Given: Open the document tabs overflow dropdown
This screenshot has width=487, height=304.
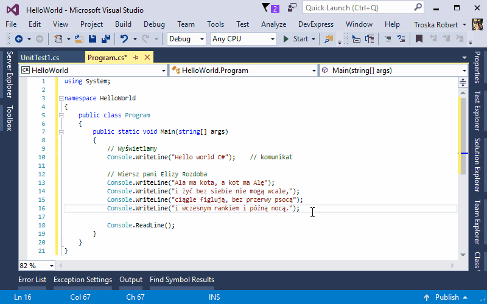Looking at the screenshot, I should point(464,58).
